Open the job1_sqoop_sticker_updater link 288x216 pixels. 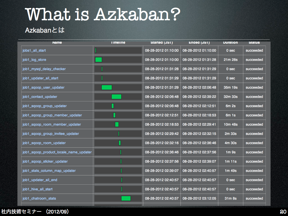coord(45,161)
